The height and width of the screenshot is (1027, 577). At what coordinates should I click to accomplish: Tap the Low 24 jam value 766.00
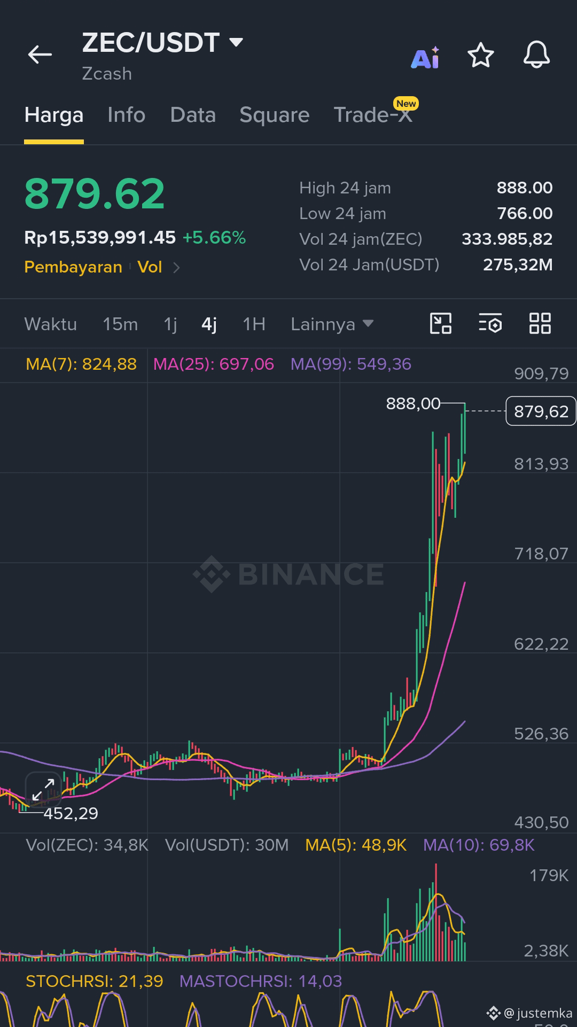tap(525, 213)
